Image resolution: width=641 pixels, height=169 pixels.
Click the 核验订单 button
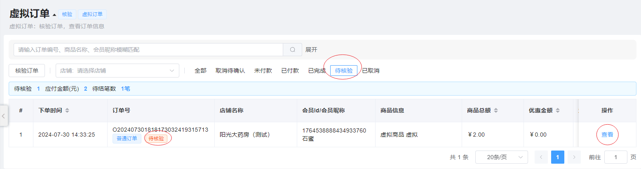(x=27, y=71)
